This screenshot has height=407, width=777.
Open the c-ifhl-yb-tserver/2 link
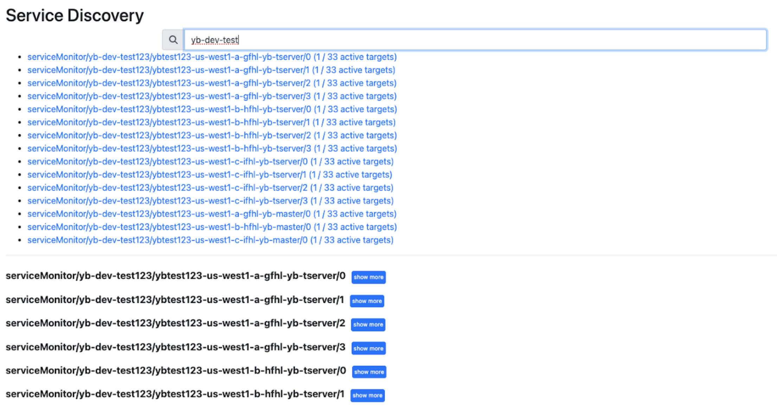coord(210,188)
